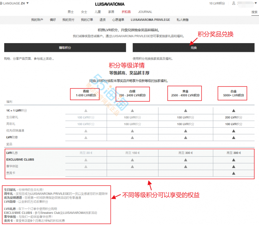
Task: Click the 兑换 redeem button
Action: point(194,48)
